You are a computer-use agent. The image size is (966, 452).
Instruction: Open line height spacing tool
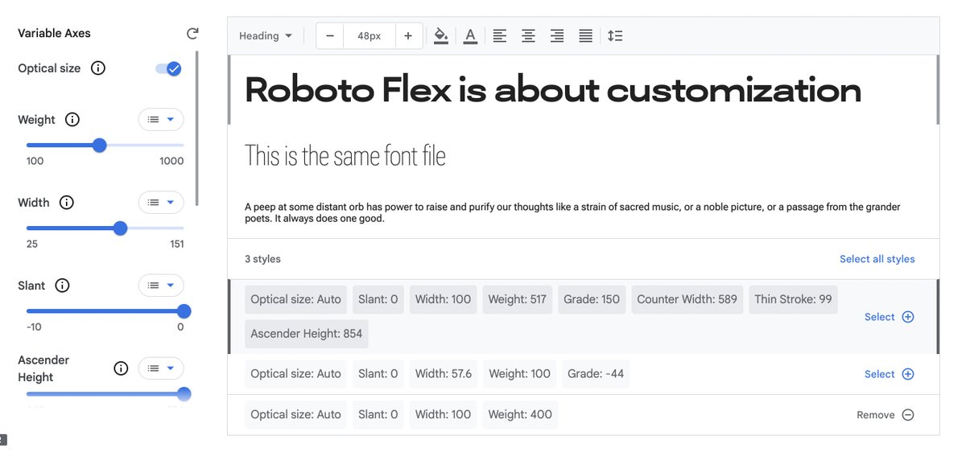coord(615,36)
